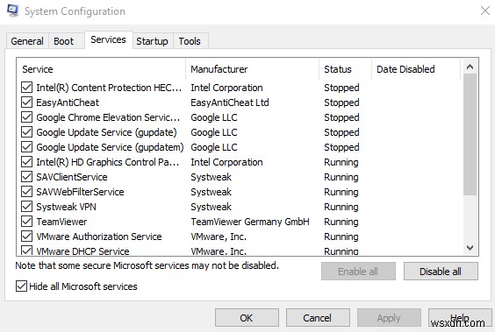The width and height of the screenshot is (495, 332).
Task: Select the VMware Authorization Service name
Action: coord(99,237)
